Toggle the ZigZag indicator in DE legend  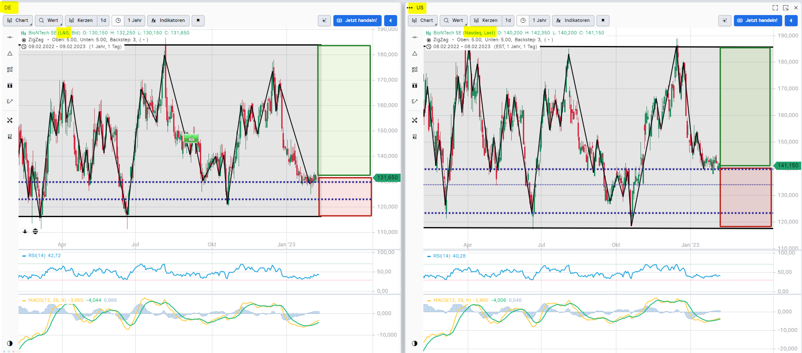pyautogui.click(x=24, y=40)
